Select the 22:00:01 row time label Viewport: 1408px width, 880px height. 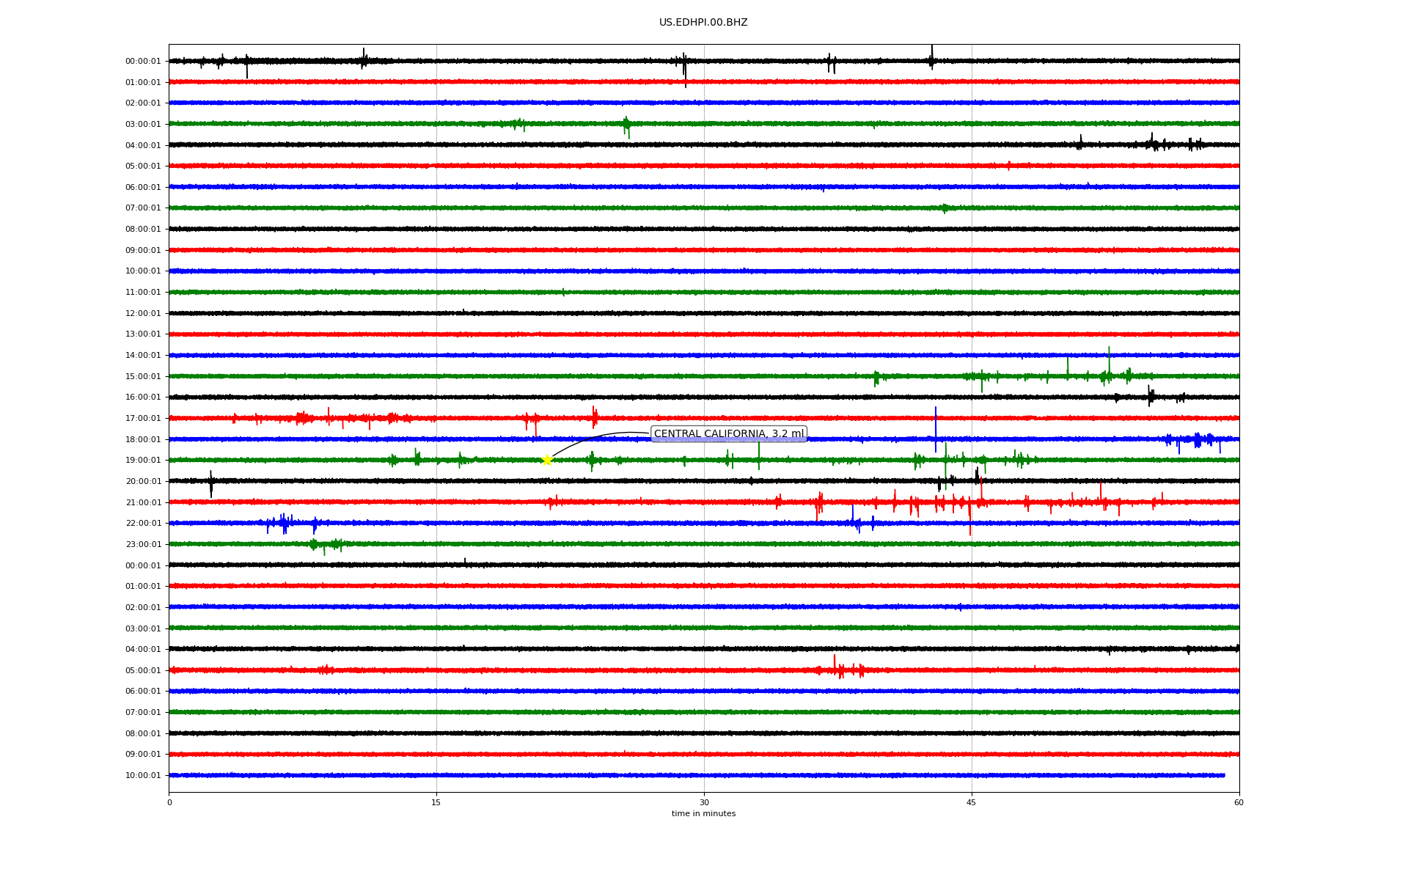(x=143, y=524)
